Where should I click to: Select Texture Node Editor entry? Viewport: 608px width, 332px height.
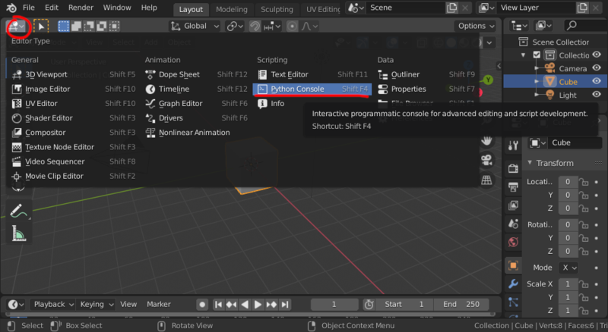(x=73, y=147)
